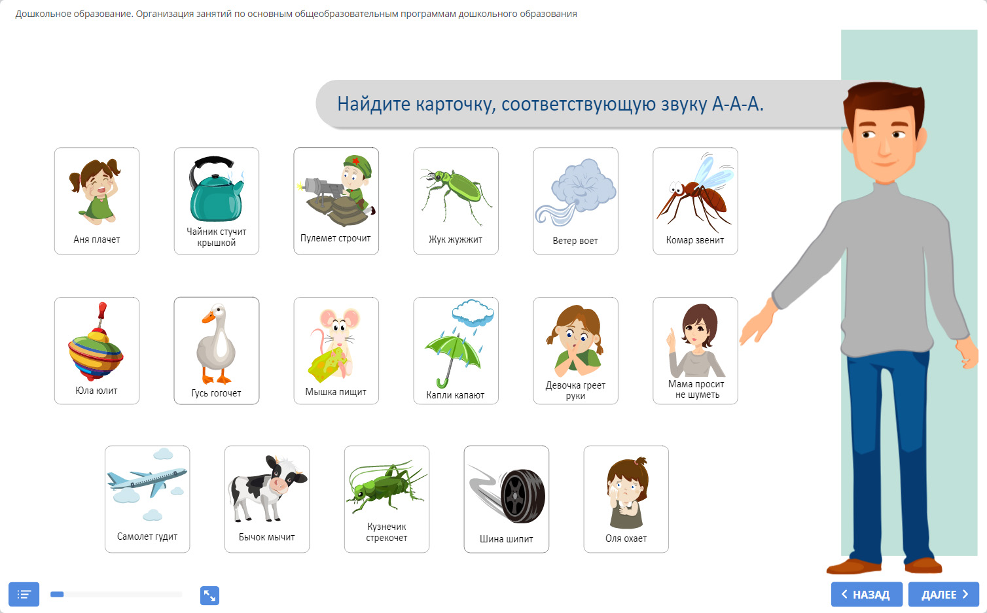
Task: Select the mosquito card 'Комар звенит'
Action: (x=695, y=201)
